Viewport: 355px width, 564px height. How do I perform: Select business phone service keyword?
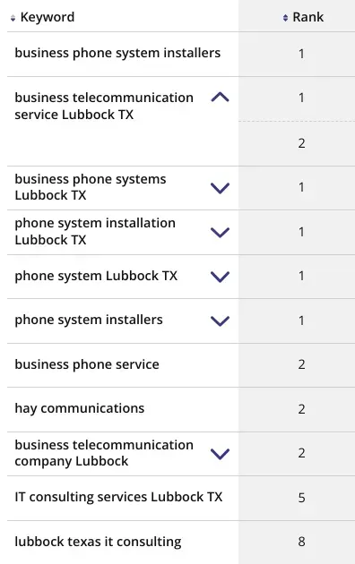(x=87, y=364)
